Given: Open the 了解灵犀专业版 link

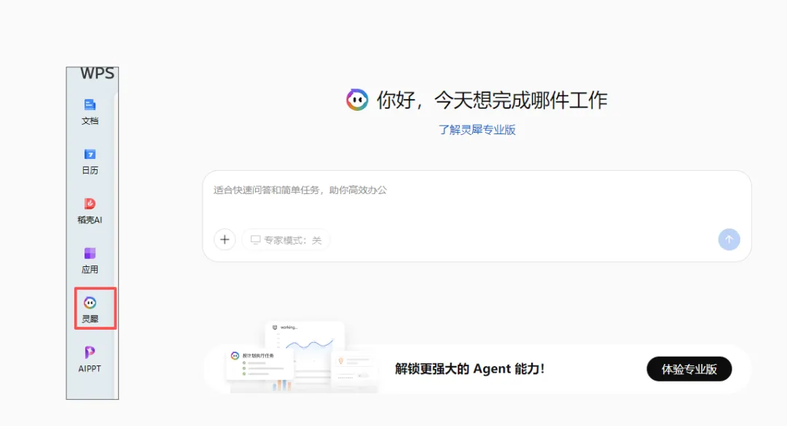Looking at the screenshot, I should tap(477, 130).
